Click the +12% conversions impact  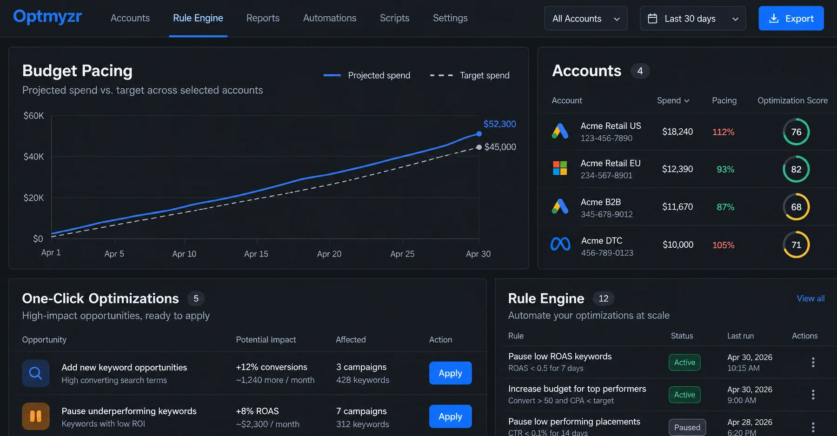tap(272, 367)
